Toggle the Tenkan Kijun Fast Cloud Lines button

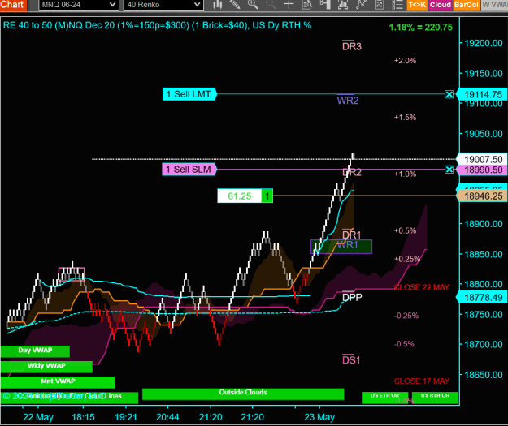69,398
